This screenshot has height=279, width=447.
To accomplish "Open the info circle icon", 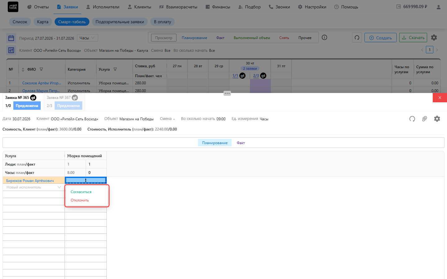I will (324, 38).
